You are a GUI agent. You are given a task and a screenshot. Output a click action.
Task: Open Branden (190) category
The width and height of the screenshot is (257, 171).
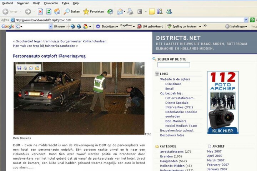point(171,156)
